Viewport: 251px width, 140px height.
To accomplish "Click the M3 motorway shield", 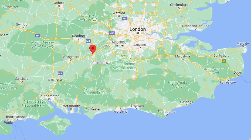I will (60, 73).
